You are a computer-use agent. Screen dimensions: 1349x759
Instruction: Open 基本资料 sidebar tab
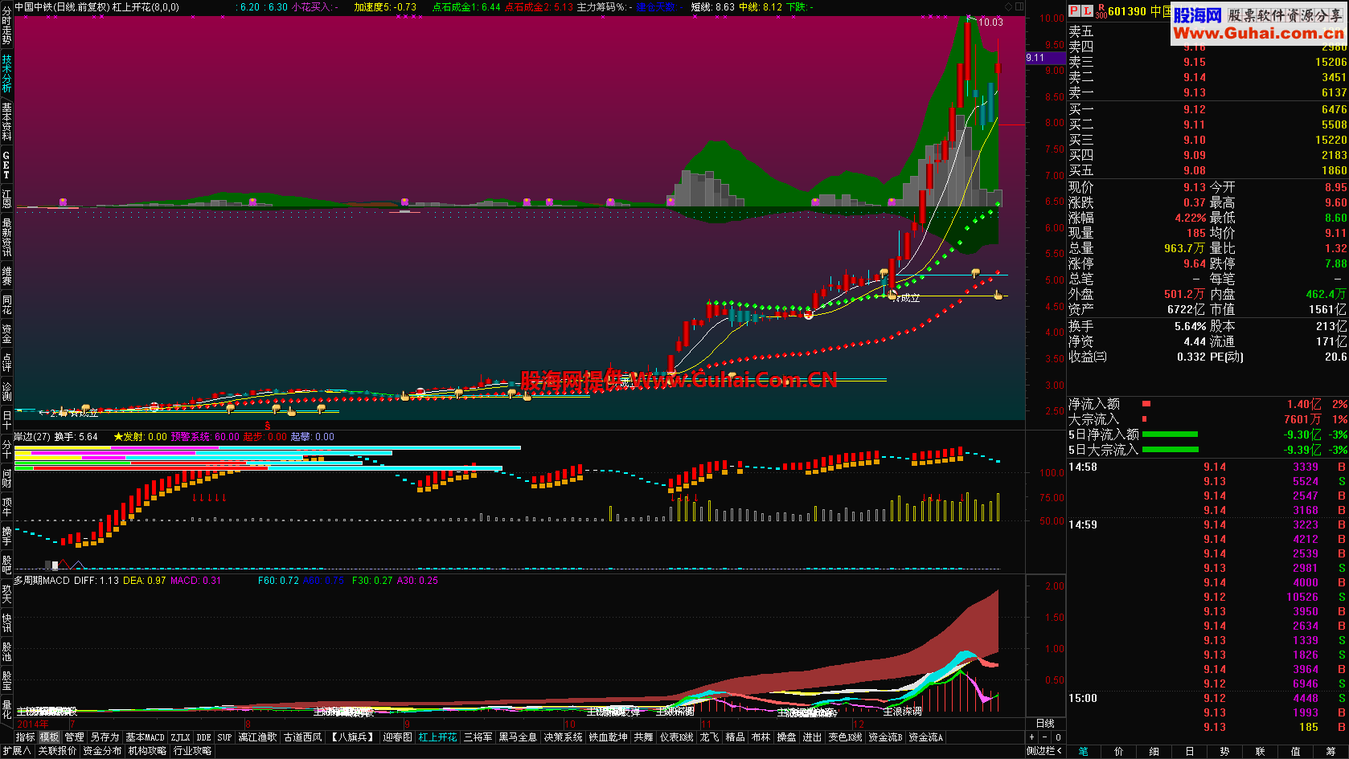click(x=6, y=122)
